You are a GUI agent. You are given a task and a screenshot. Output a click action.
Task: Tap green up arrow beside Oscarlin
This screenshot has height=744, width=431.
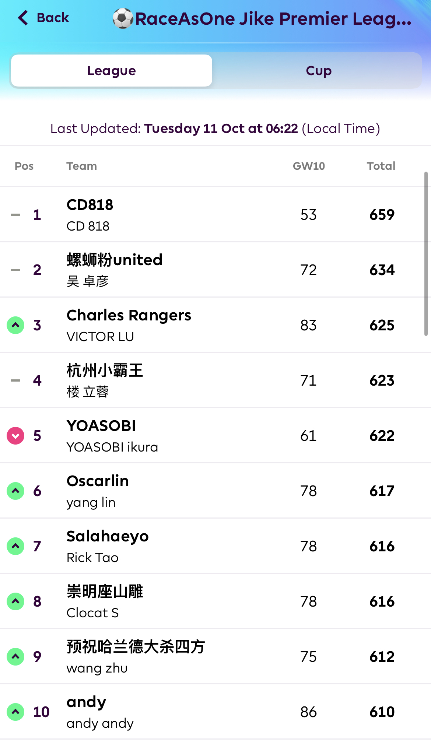coord(15,491)
